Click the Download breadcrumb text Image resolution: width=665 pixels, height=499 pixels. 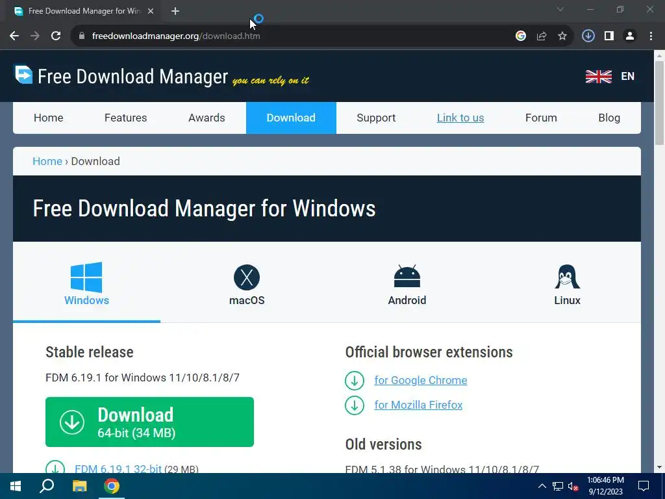[x=95, y=161]
